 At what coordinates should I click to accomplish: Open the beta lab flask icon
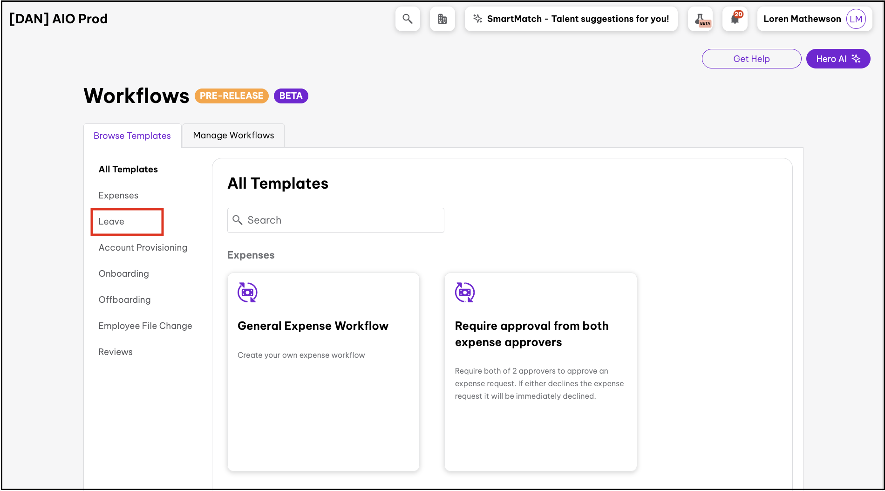pos(700,19)
